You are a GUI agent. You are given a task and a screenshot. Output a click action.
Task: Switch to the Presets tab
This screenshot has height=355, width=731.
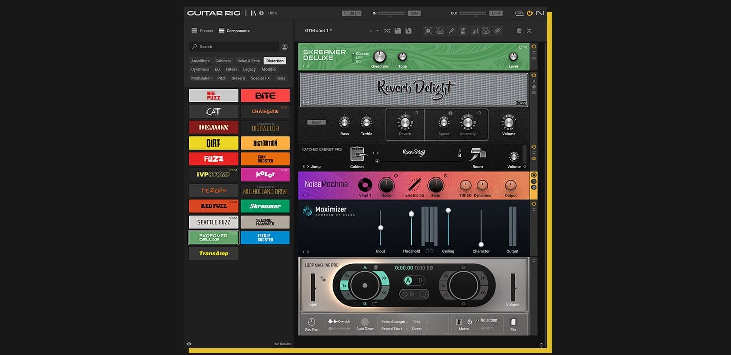tap(202, 31)
